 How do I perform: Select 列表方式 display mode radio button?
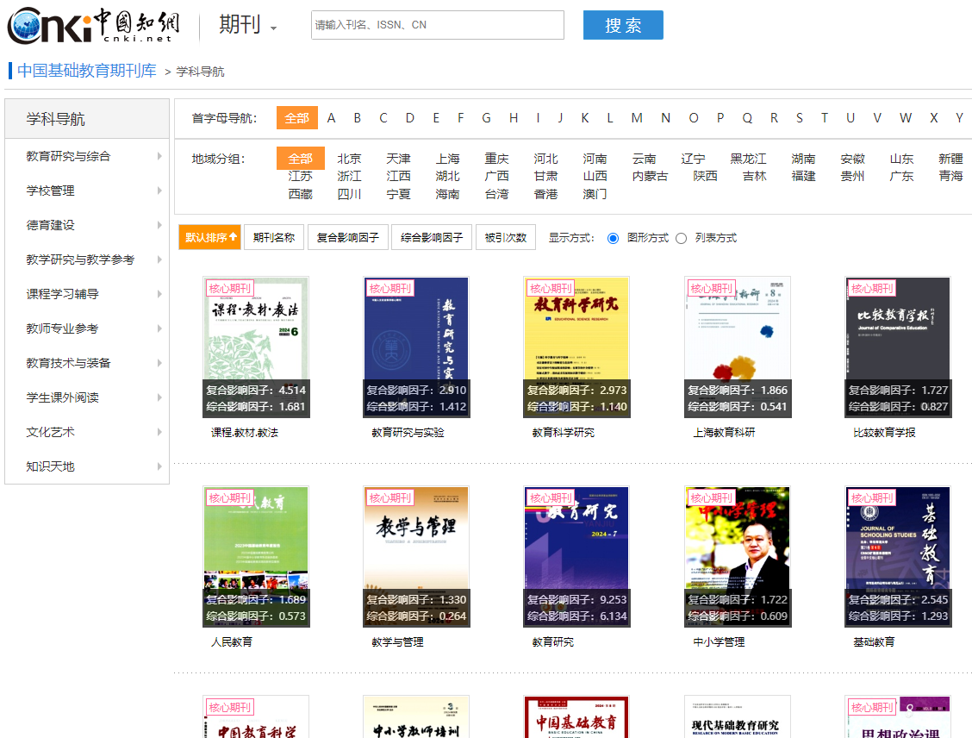[x=682, y=238]
